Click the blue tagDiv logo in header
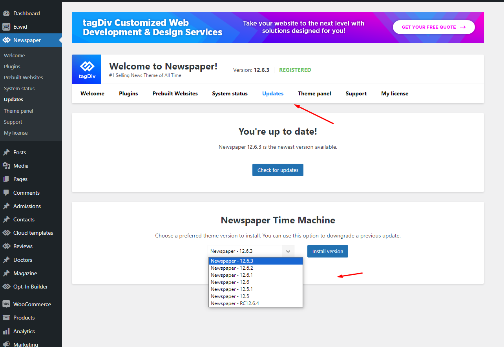The height and width of the screenshot is (347, 504). point(87,69)
